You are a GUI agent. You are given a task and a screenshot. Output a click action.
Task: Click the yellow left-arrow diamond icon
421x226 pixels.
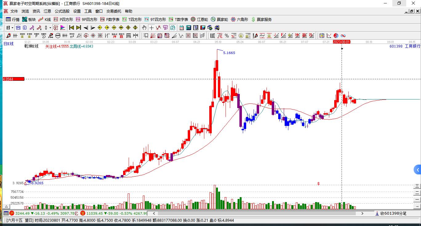[x=100, y=28]
